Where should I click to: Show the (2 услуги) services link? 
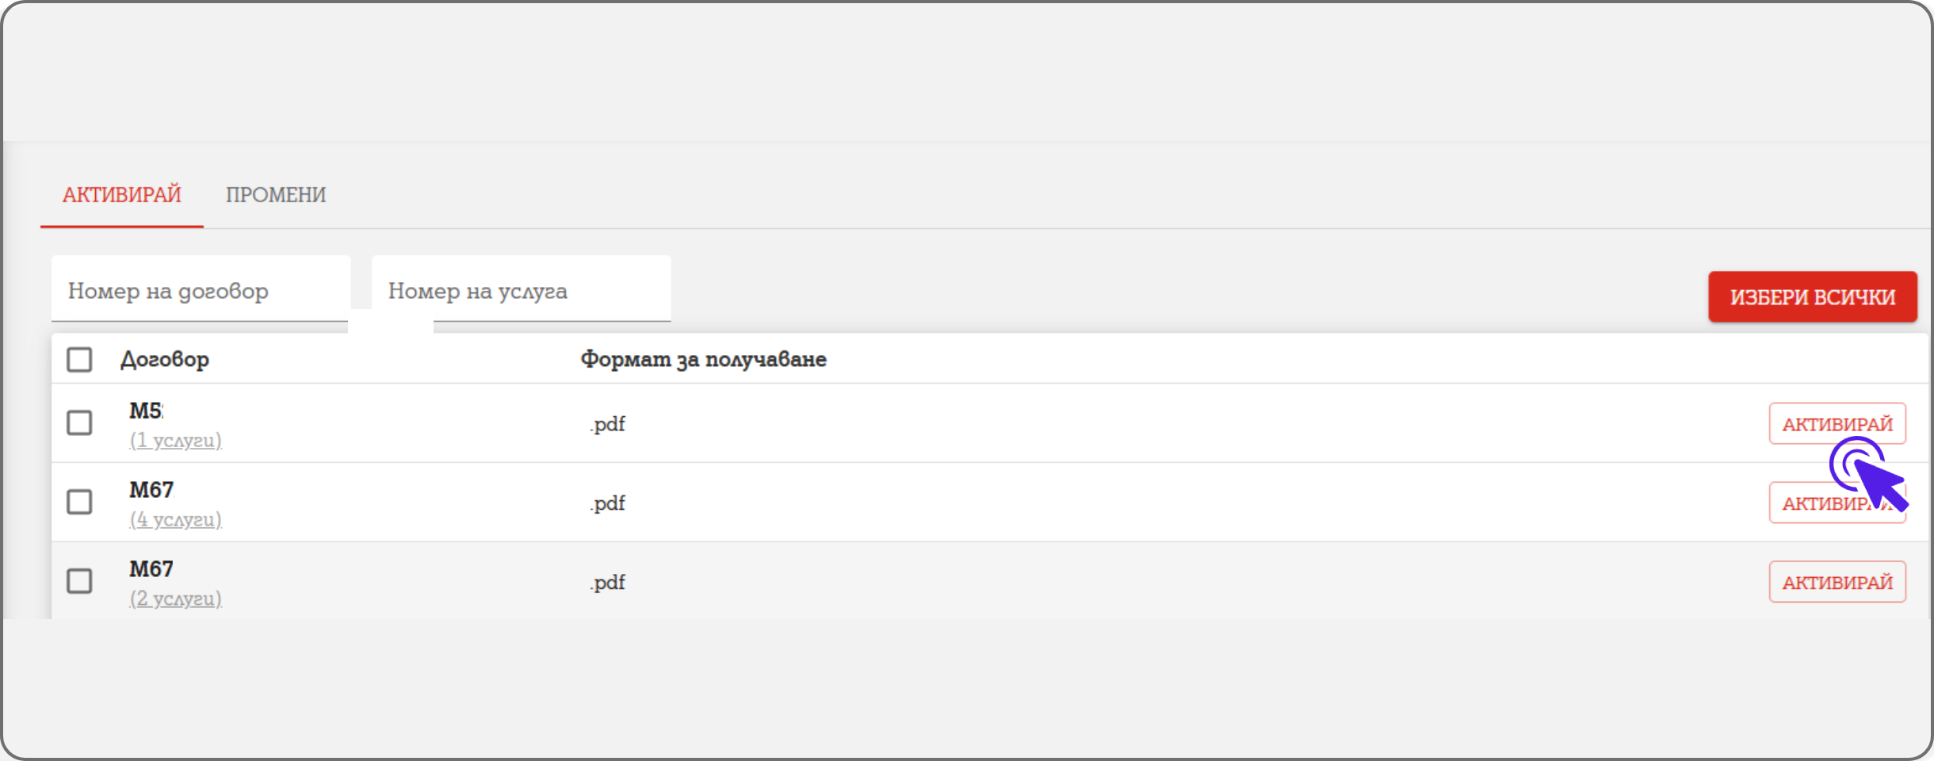175,599
